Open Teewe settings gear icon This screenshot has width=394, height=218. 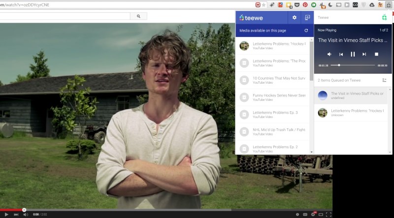(x=295, y=18)
